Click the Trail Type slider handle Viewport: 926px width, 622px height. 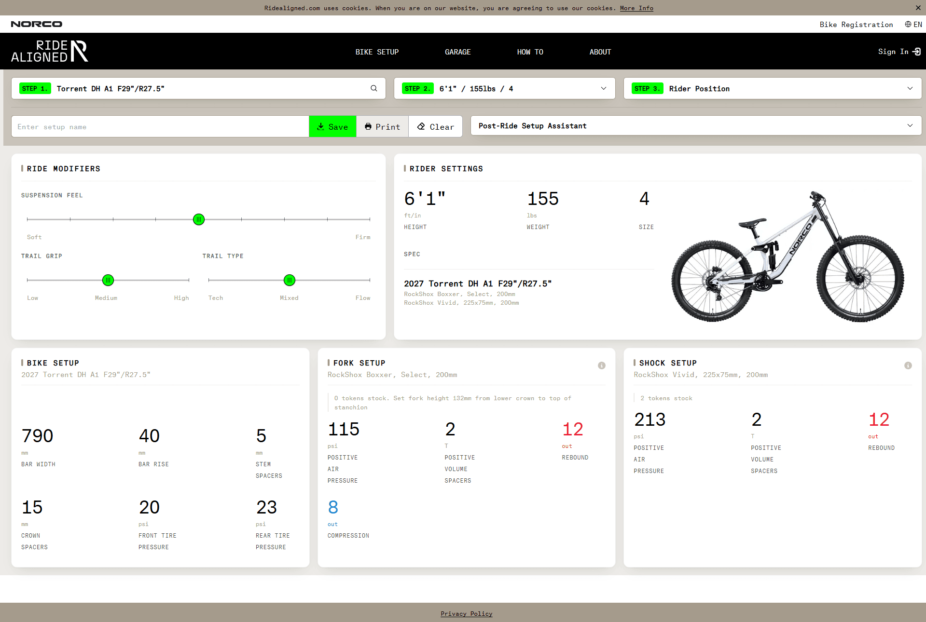tap(290, 280)
